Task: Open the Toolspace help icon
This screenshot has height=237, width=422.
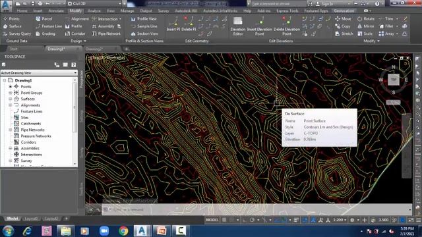Action: (x=73, y=65)
